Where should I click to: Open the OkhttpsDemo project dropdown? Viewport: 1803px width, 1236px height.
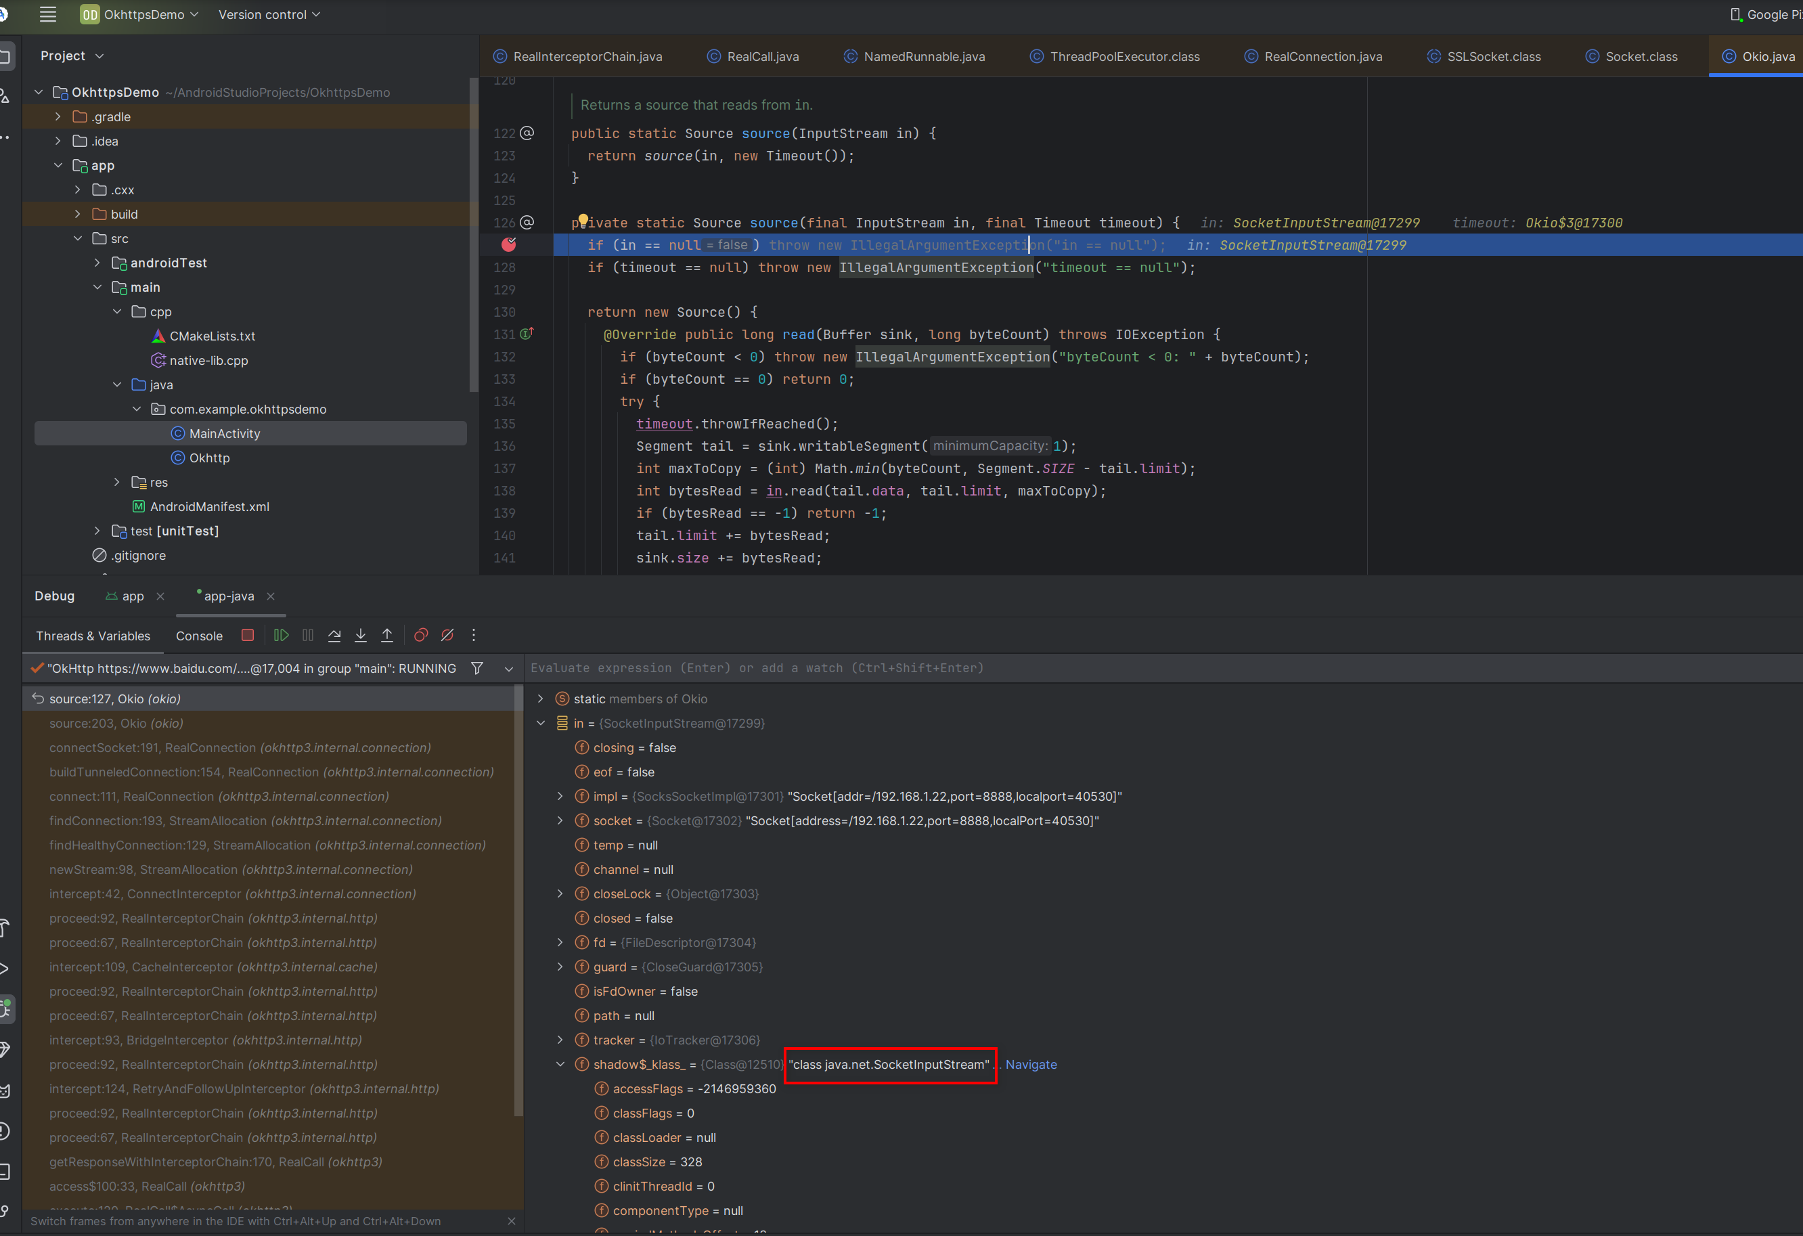(139, 14)
